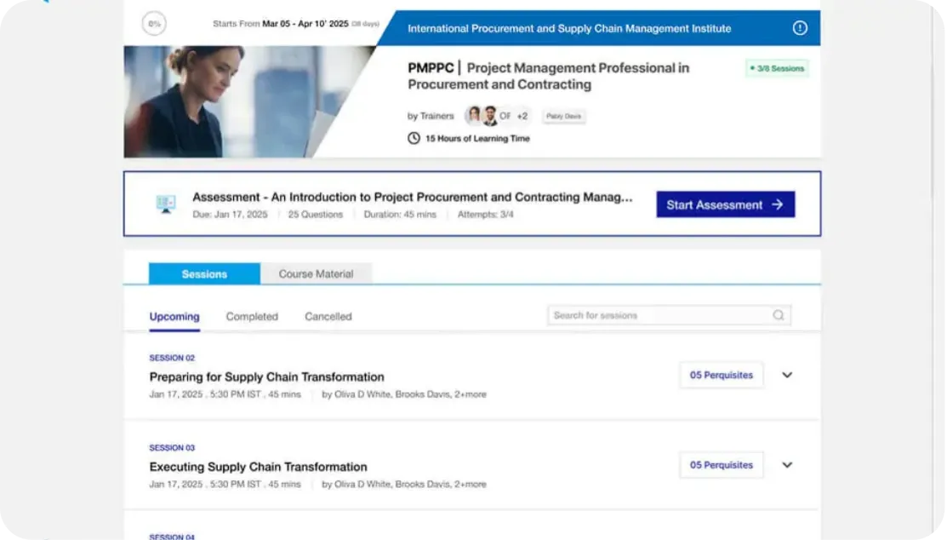
Task: Click the assessment computer icon
Action: coord(166,204)
